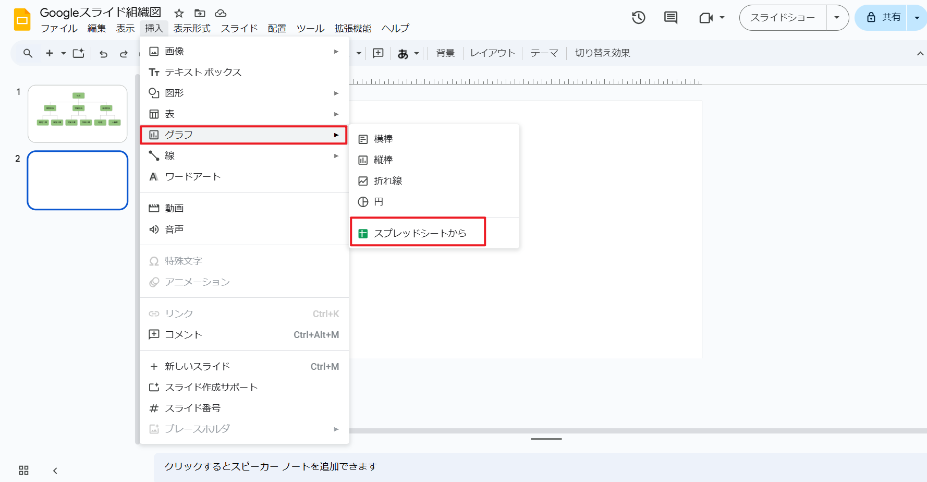Screen dimensions: 927x482
Task: Click the 共有 share button
Action: coord(881,18)
